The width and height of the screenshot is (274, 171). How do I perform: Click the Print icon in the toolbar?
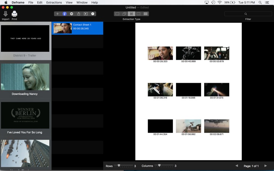14,14
